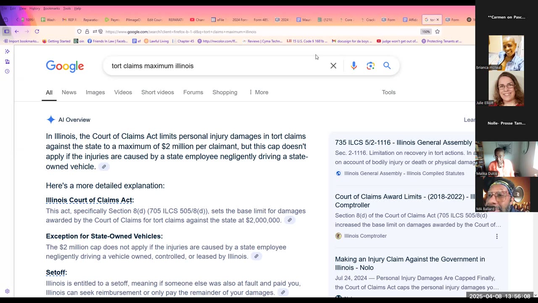Screen dimensions: 538x303
Task: Click into the Google search text box
Action: coord(216,66)
